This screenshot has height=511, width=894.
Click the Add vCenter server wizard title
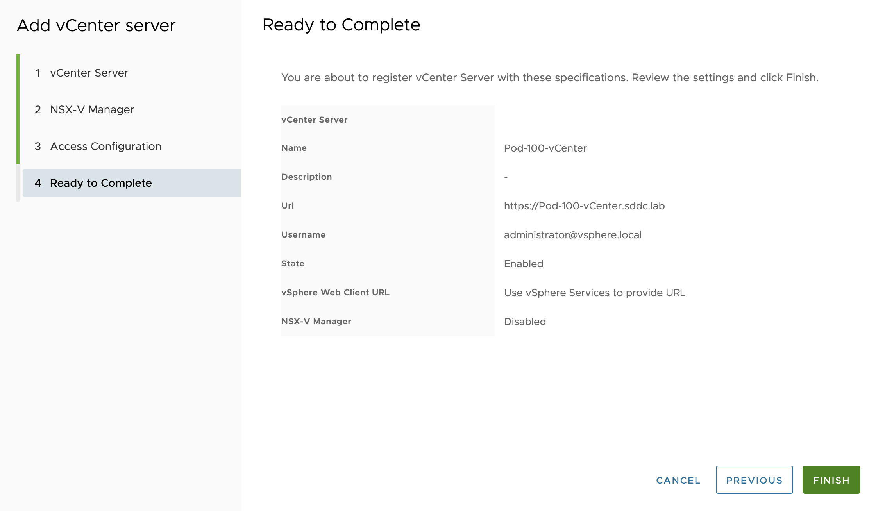pos(96,26)
